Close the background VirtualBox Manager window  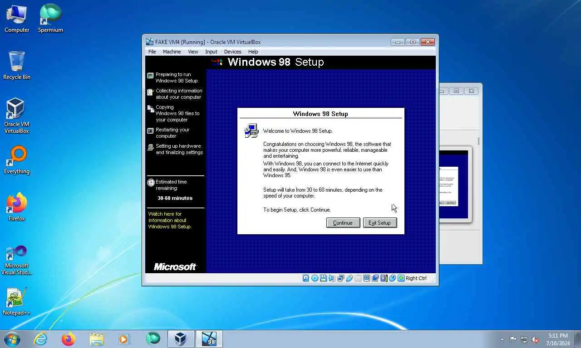(471, 91)
